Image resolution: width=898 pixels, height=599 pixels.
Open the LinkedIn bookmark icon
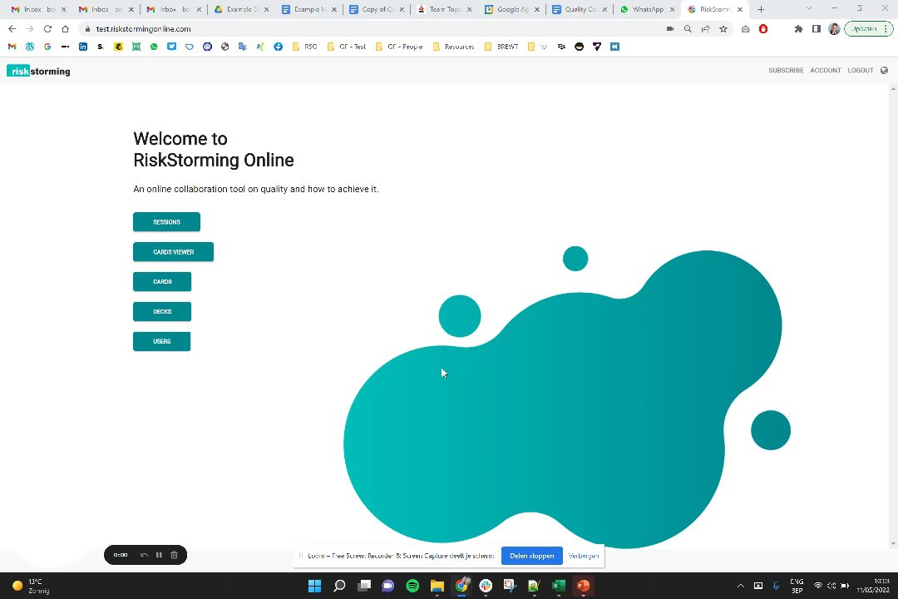click(83, 47)
